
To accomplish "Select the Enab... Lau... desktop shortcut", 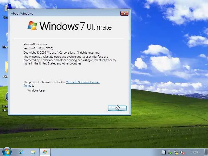I will point(5,101).
